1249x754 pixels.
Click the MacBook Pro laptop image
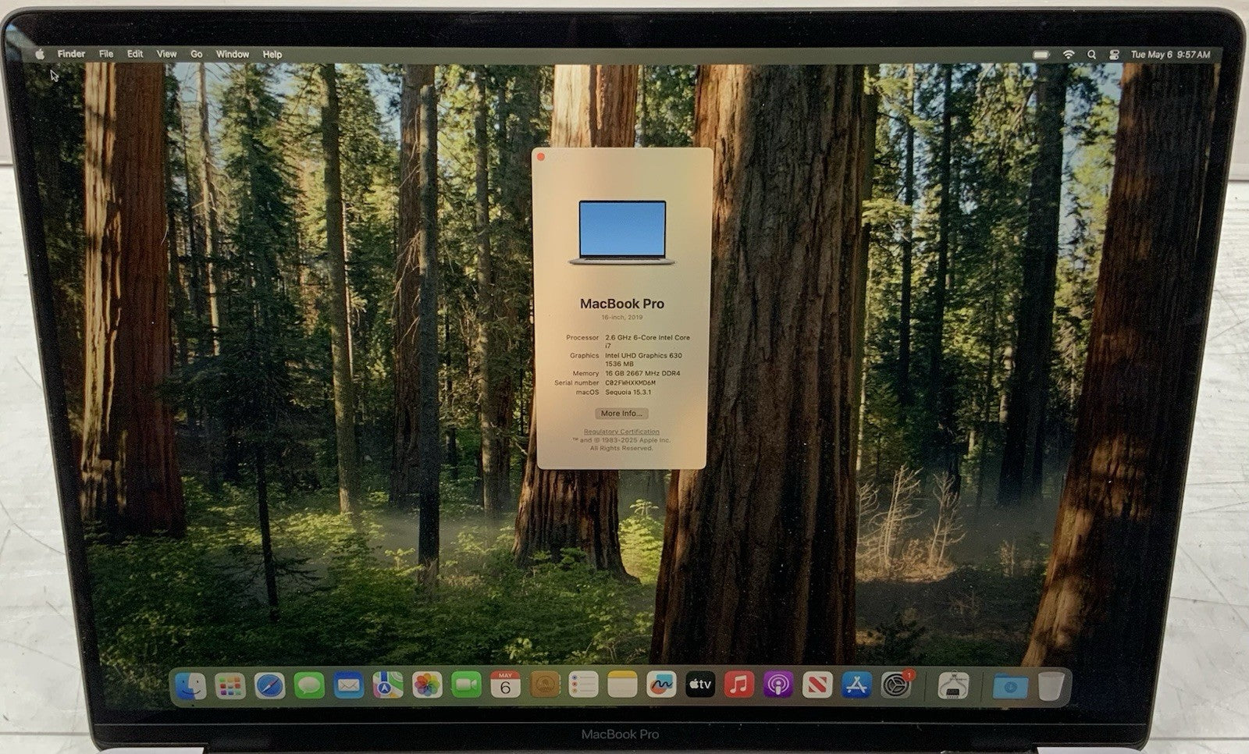622,232
